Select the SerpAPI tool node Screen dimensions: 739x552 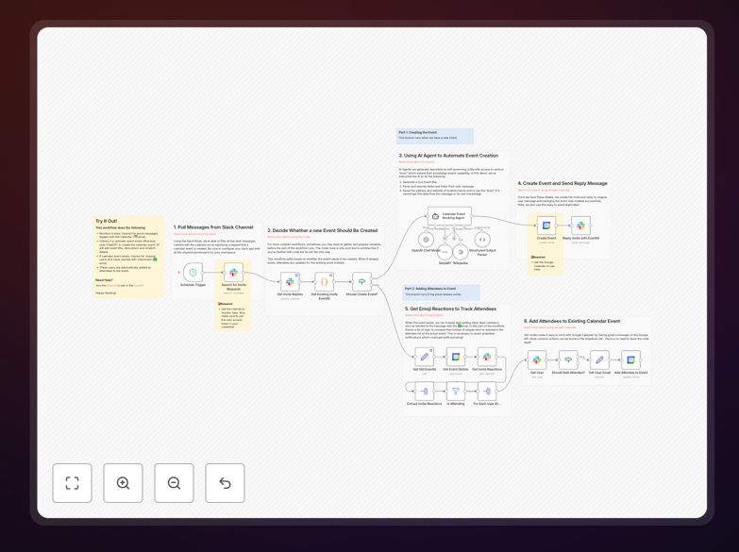[x=445, y=252]
